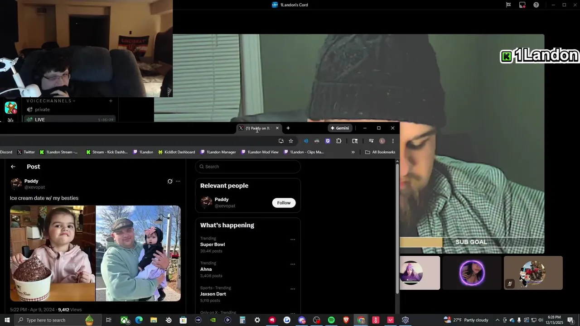
Task: Open the blue sound-wave extension icon
Action: 306,141
